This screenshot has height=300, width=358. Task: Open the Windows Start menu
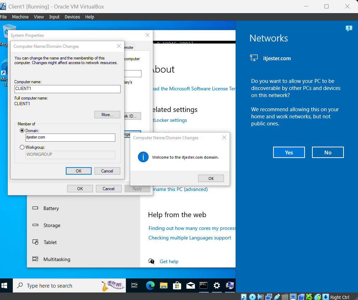4,285
